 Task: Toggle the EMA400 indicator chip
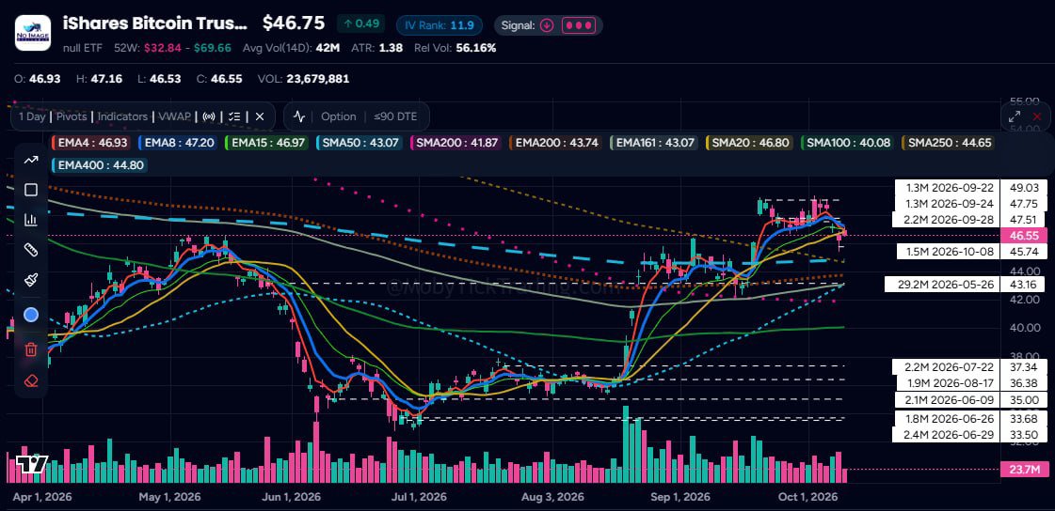coord(100,164)
